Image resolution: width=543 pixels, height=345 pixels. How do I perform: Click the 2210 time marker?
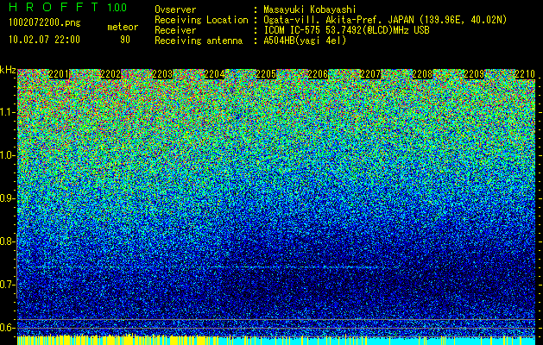pos(525,74)
